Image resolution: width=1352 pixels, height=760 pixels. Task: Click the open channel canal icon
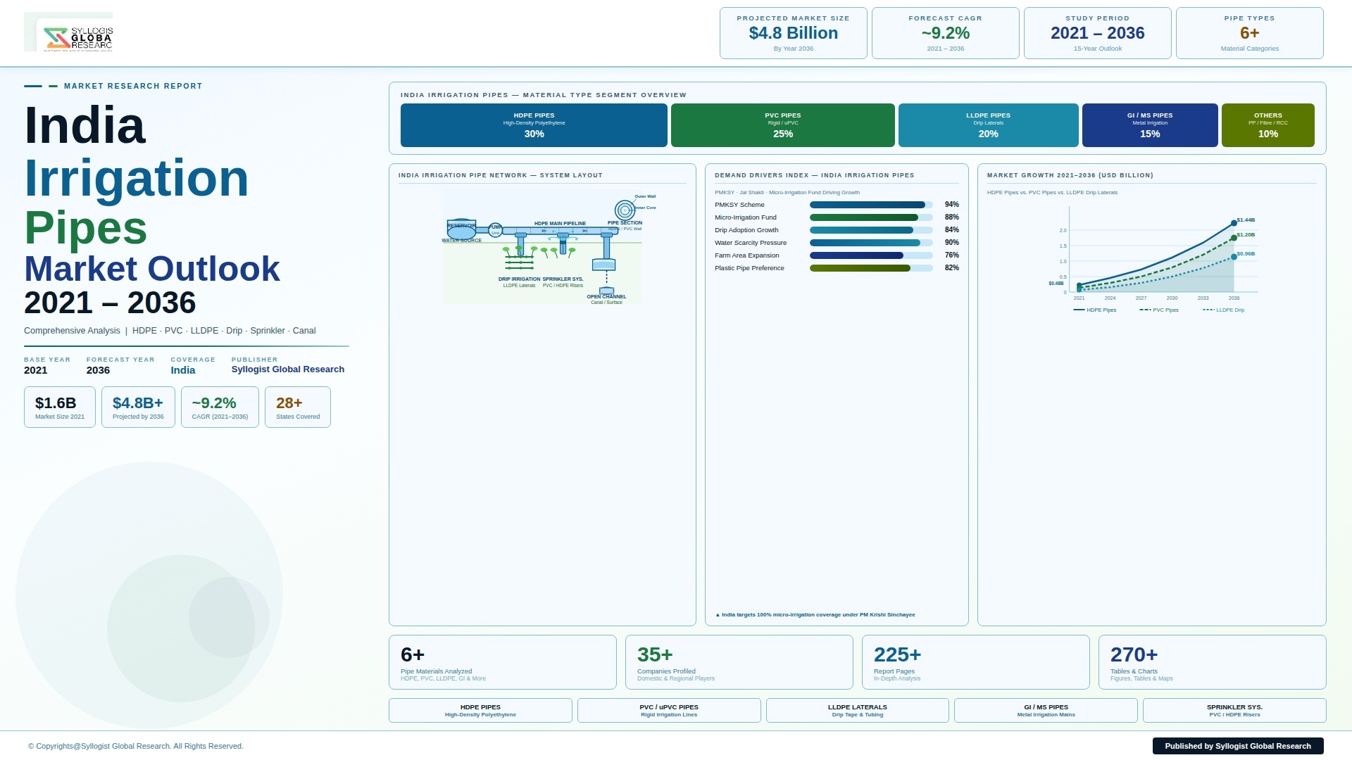click(606, 291)
